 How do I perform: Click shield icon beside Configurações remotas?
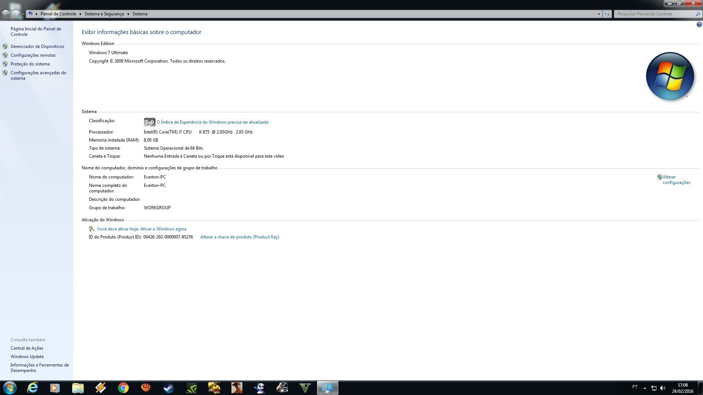point(5,55)
